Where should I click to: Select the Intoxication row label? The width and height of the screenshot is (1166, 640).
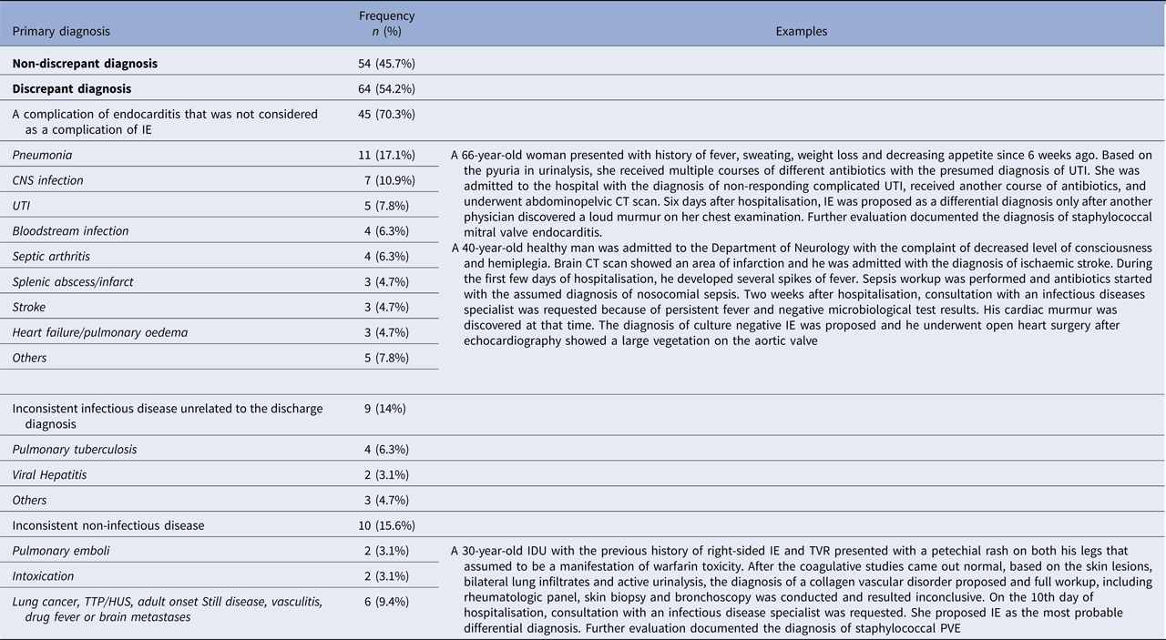(x=43, y=576)
